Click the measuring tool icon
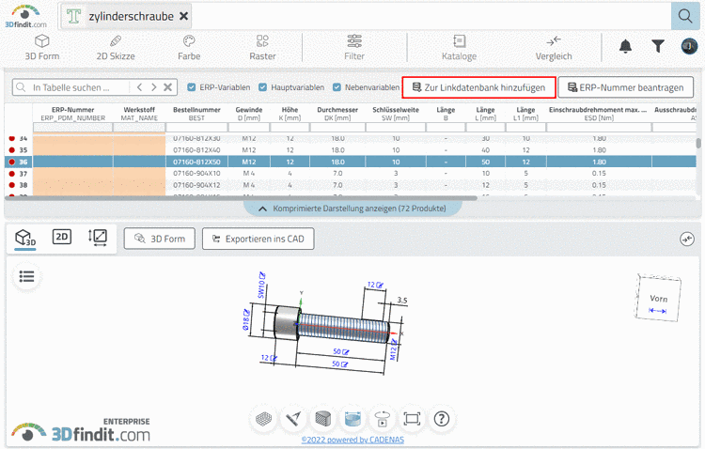This screenshot has width=705, height=449. [x=293, y=419]
